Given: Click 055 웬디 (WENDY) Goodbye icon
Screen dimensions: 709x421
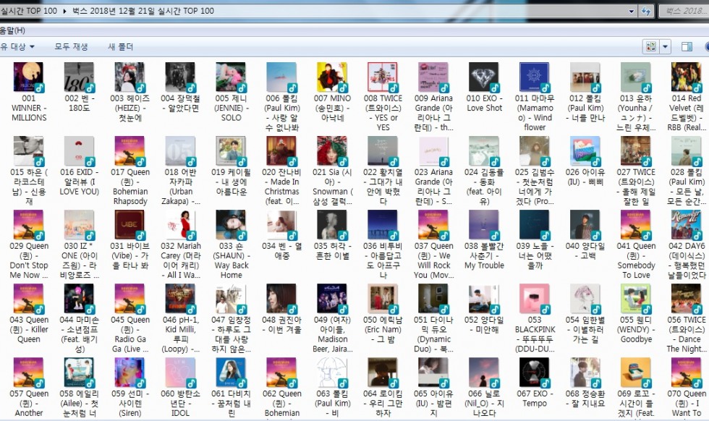Looking at the screenshot, I should (636, 299).
